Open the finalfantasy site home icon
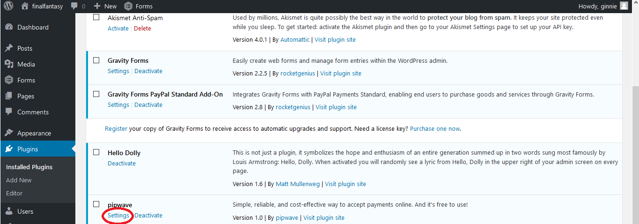The height and width of the screenshot is (224, 639). (x=25, y=6)
